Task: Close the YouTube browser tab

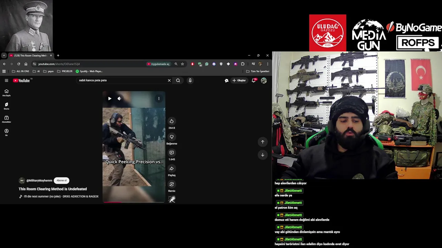Action: tap(51, 55)
